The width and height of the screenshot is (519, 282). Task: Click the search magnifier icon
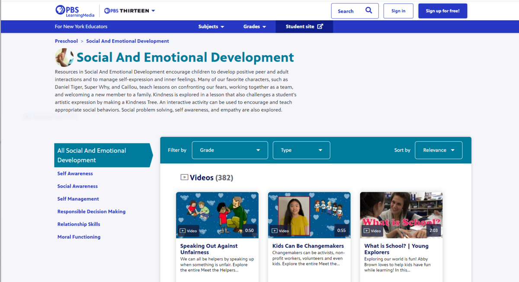click(368, 10)
